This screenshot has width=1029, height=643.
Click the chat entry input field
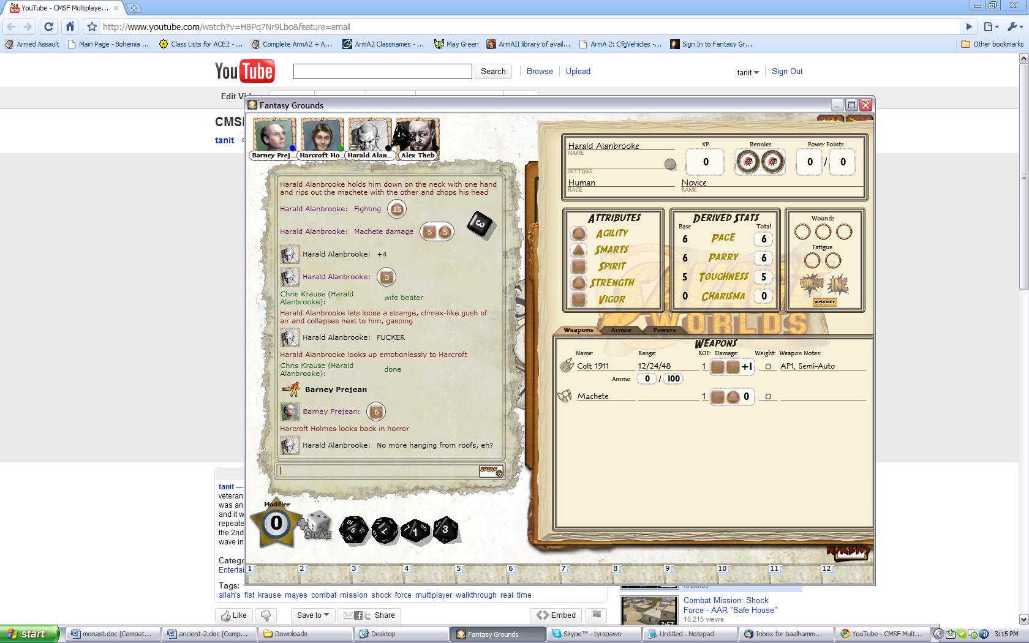(379, 470)
